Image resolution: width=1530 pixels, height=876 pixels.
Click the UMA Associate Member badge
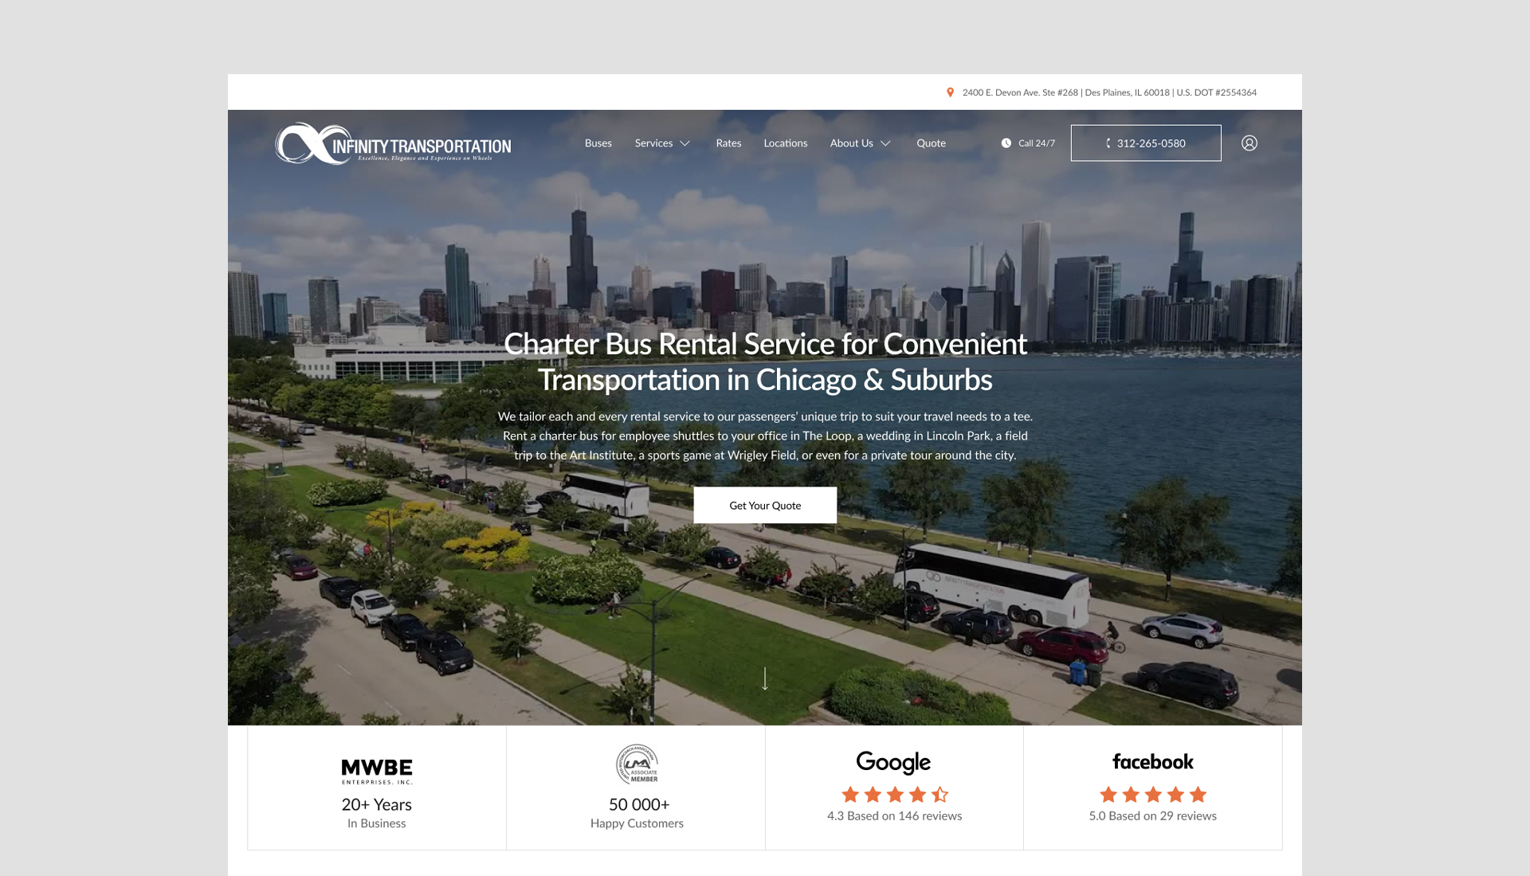tap(636, 764)
